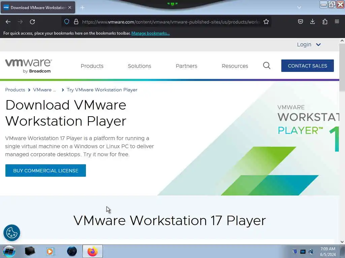Open the Firefox hamburger menu

(x=337, y=21)
